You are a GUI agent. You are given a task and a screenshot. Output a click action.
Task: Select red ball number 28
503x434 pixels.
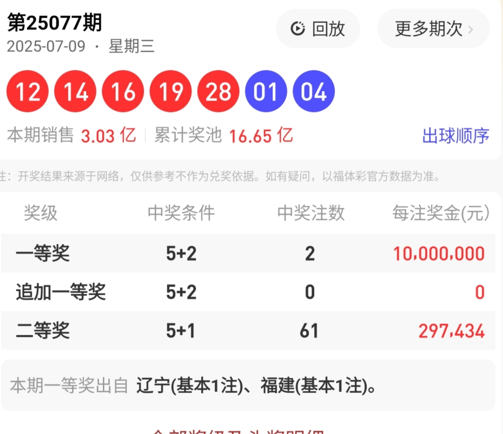[218, 91]
